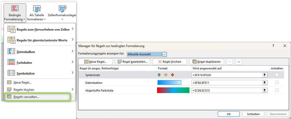The height and width of the screenshot is (119, 291).
Task: Toggle Anhalten for Abgestufte Farbskala rule
Action: point(277,90)
